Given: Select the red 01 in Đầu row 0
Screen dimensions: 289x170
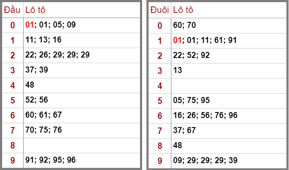Looking at the screenshot, I should coord(30,24).
